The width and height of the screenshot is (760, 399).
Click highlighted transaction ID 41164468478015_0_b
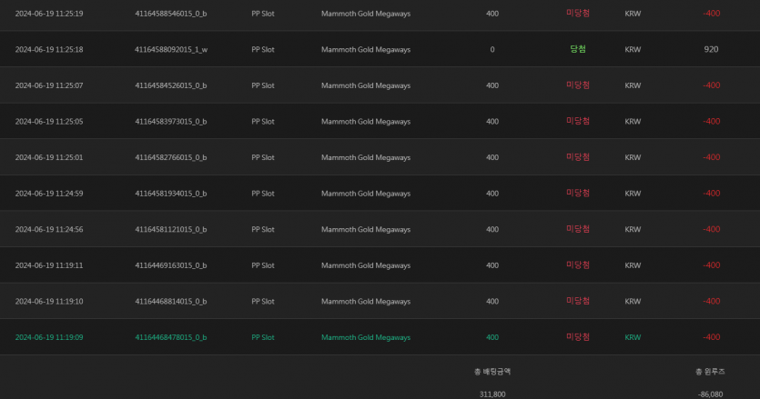pos(170,337)
